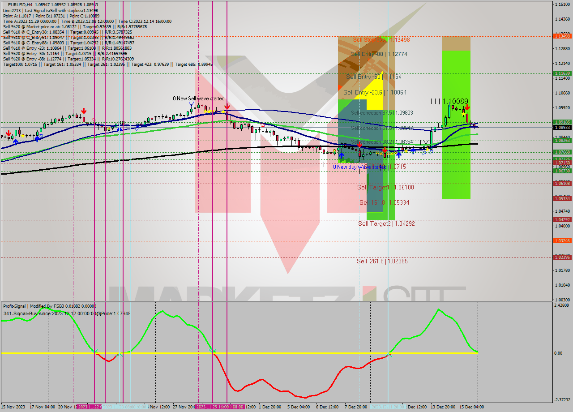Click the red sell arrow at the far left chart edge
This screenshot has height=412, width=573.
9,133
